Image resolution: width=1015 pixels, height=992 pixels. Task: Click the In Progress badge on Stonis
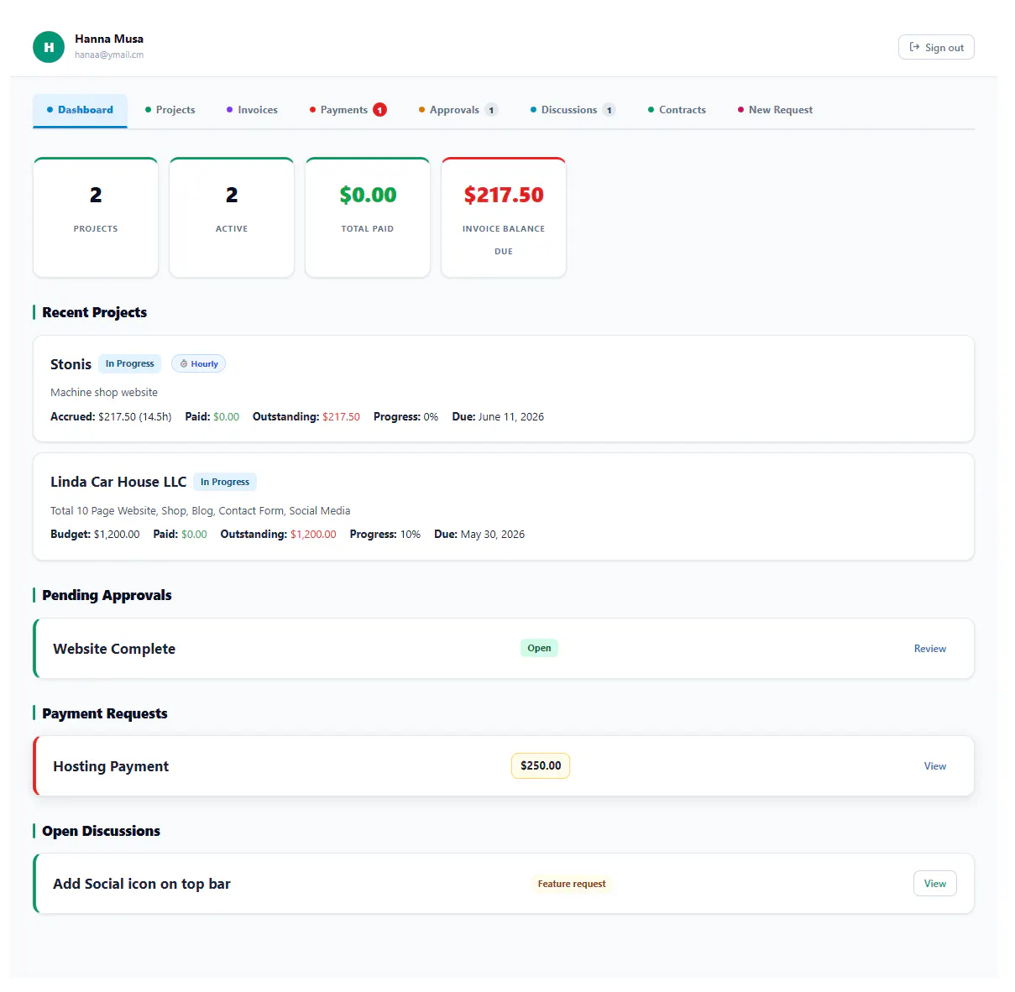tap(130, 363)
